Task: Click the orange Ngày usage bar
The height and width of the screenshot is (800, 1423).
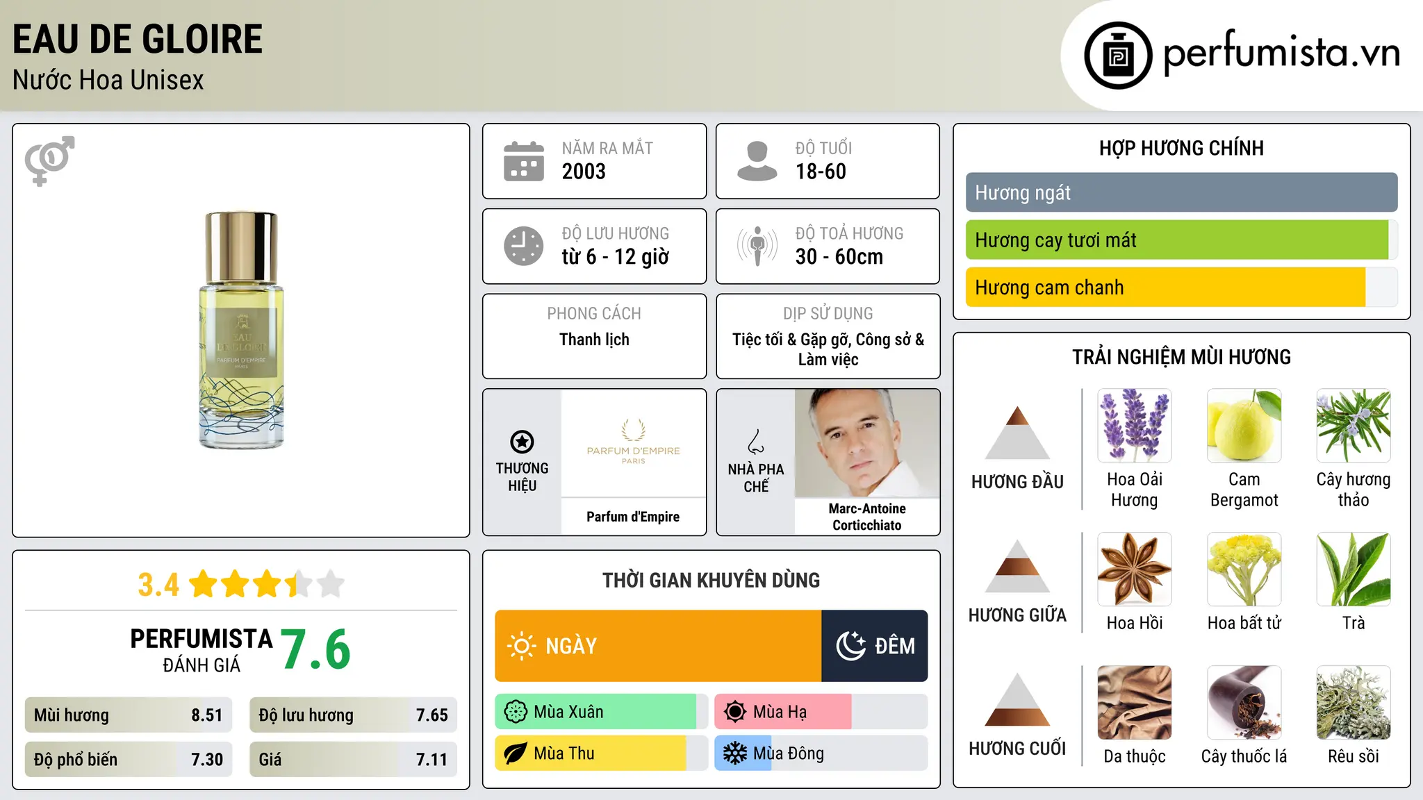Action: pyautogui.click(x=658, y=646)
